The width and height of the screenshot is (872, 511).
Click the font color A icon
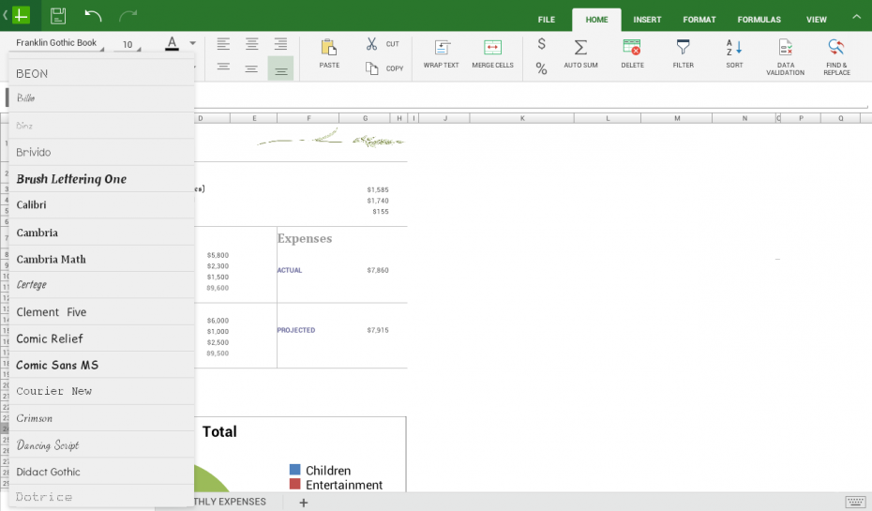coord(172,43)
